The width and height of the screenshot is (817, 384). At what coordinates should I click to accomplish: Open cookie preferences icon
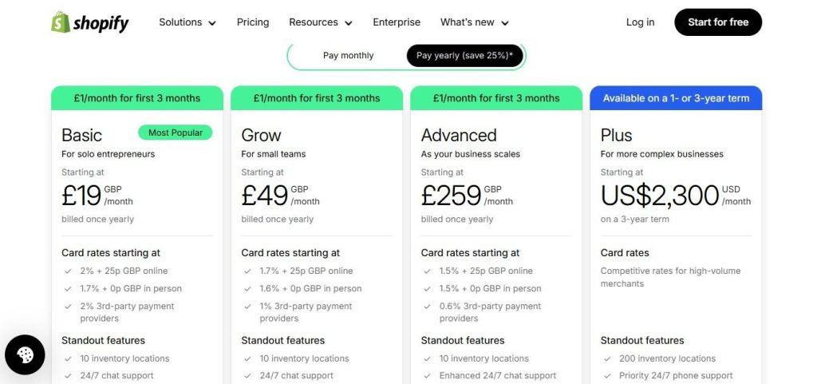[x=25, y=355]
